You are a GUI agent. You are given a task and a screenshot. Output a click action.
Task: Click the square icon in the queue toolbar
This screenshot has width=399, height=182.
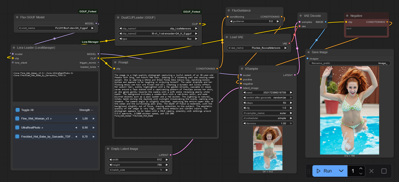[x=384, y=171]
